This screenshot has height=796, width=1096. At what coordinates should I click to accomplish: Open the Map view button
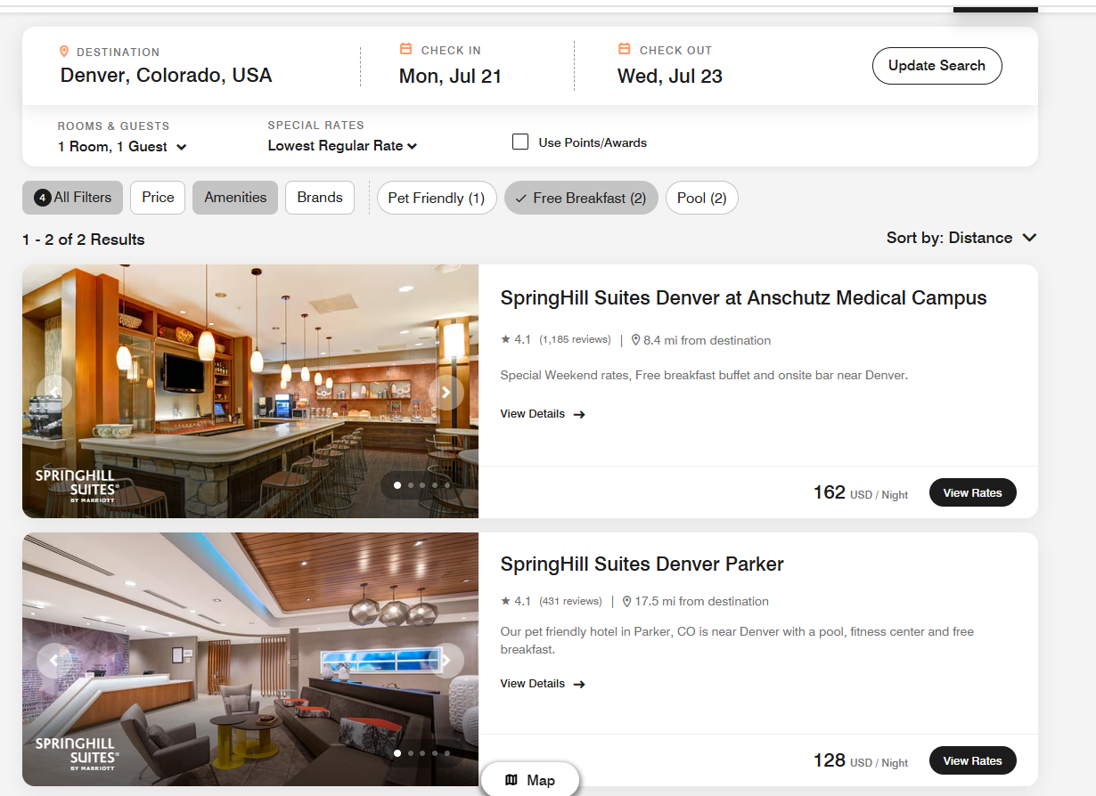530,780
